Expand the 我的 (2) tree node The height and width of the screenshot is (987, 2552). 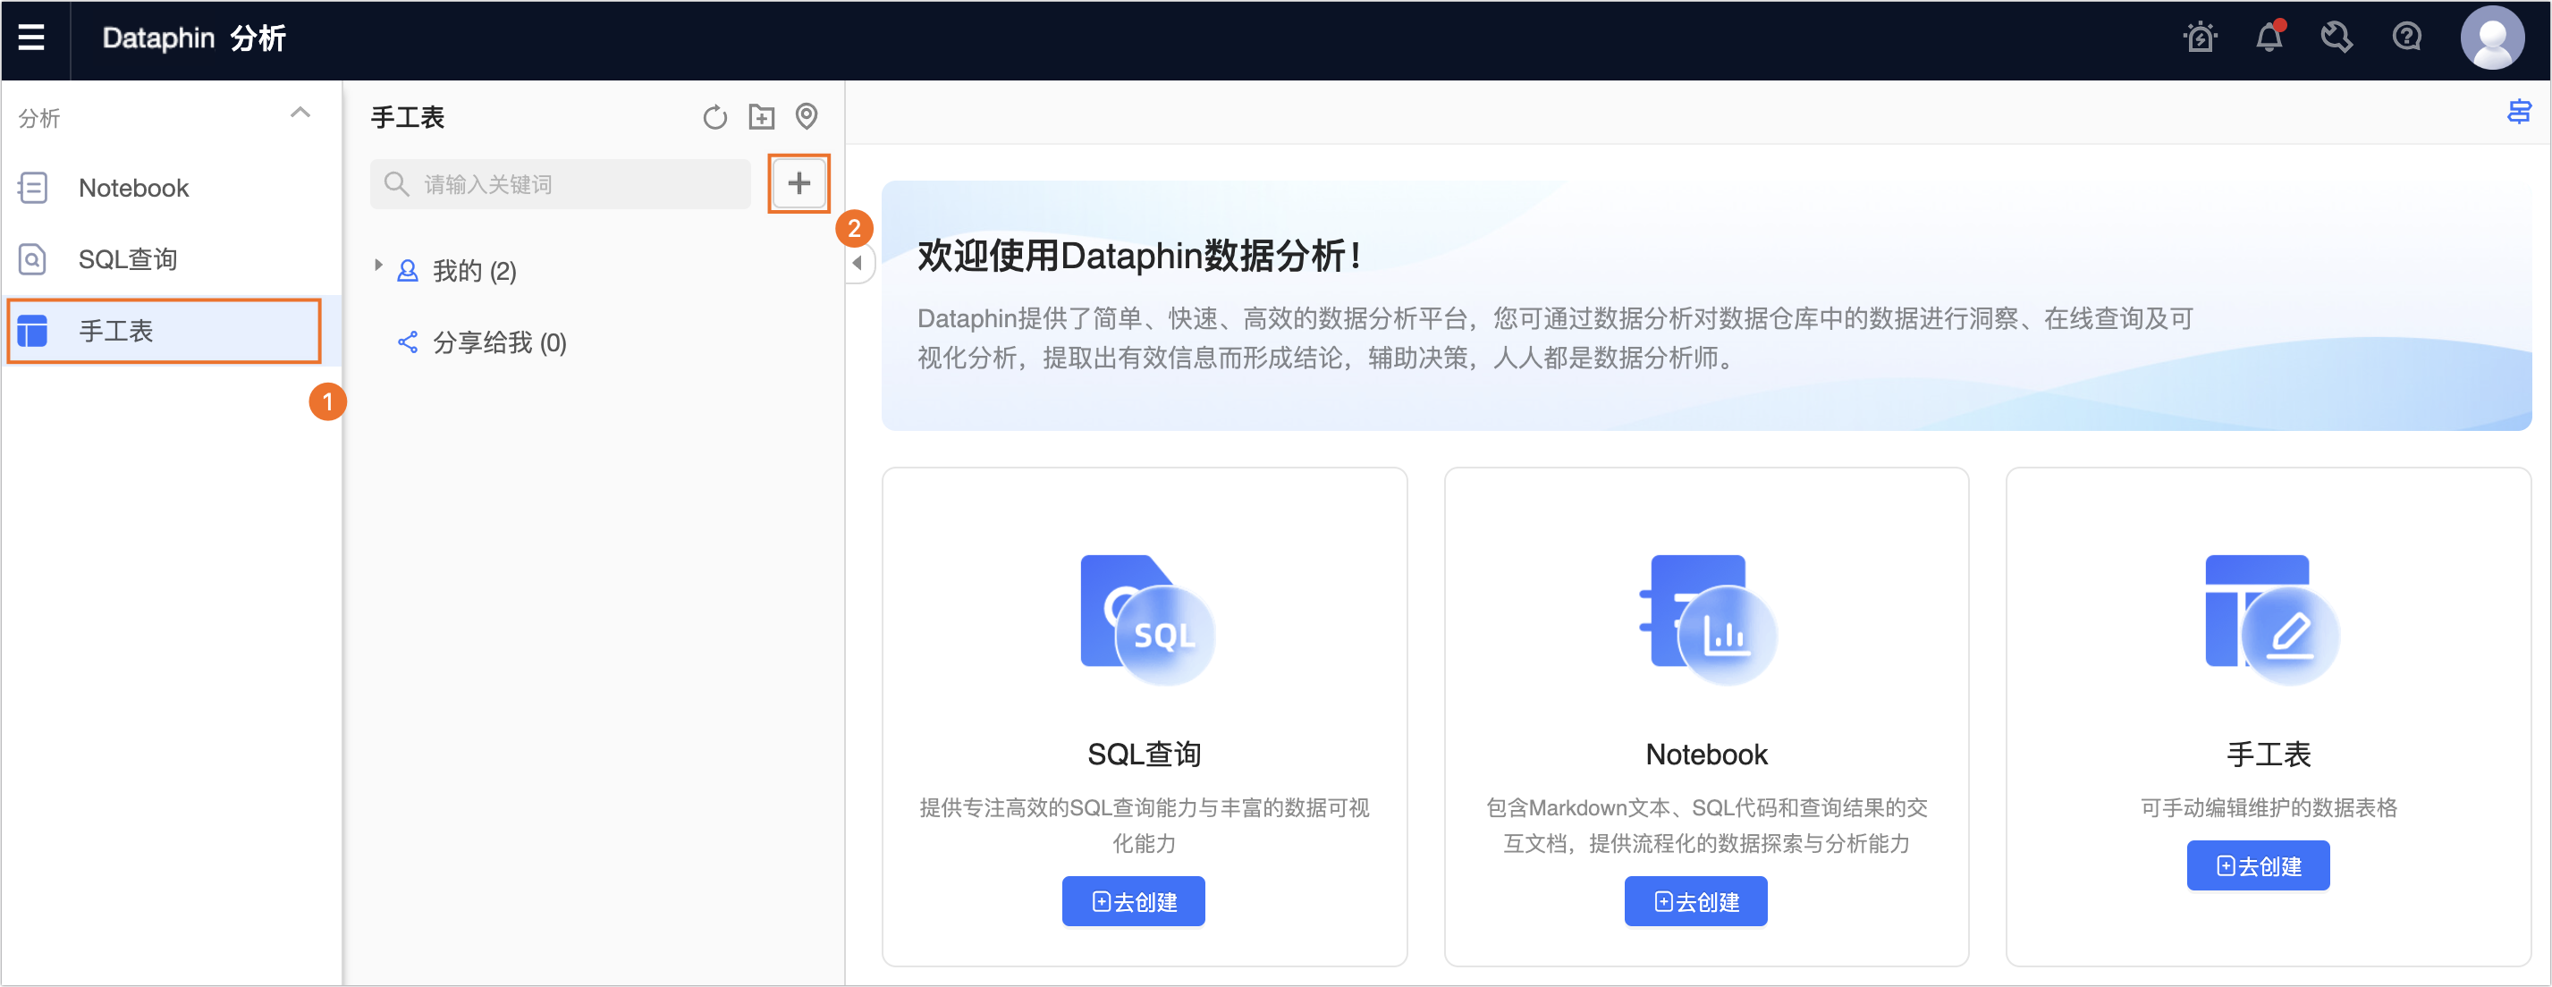[378, 266]
